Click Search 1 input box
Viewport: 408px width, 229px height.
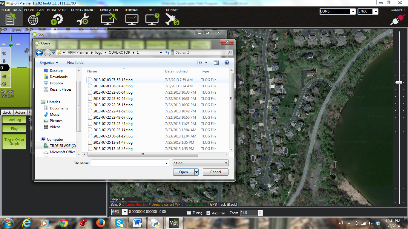pyautogui.click(x=200, y=52)
